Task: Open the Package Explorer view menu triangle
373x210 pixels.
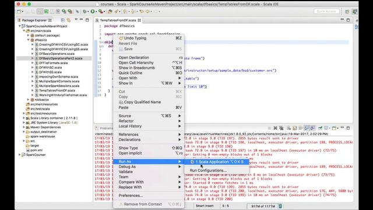Action: click(76, 20)
